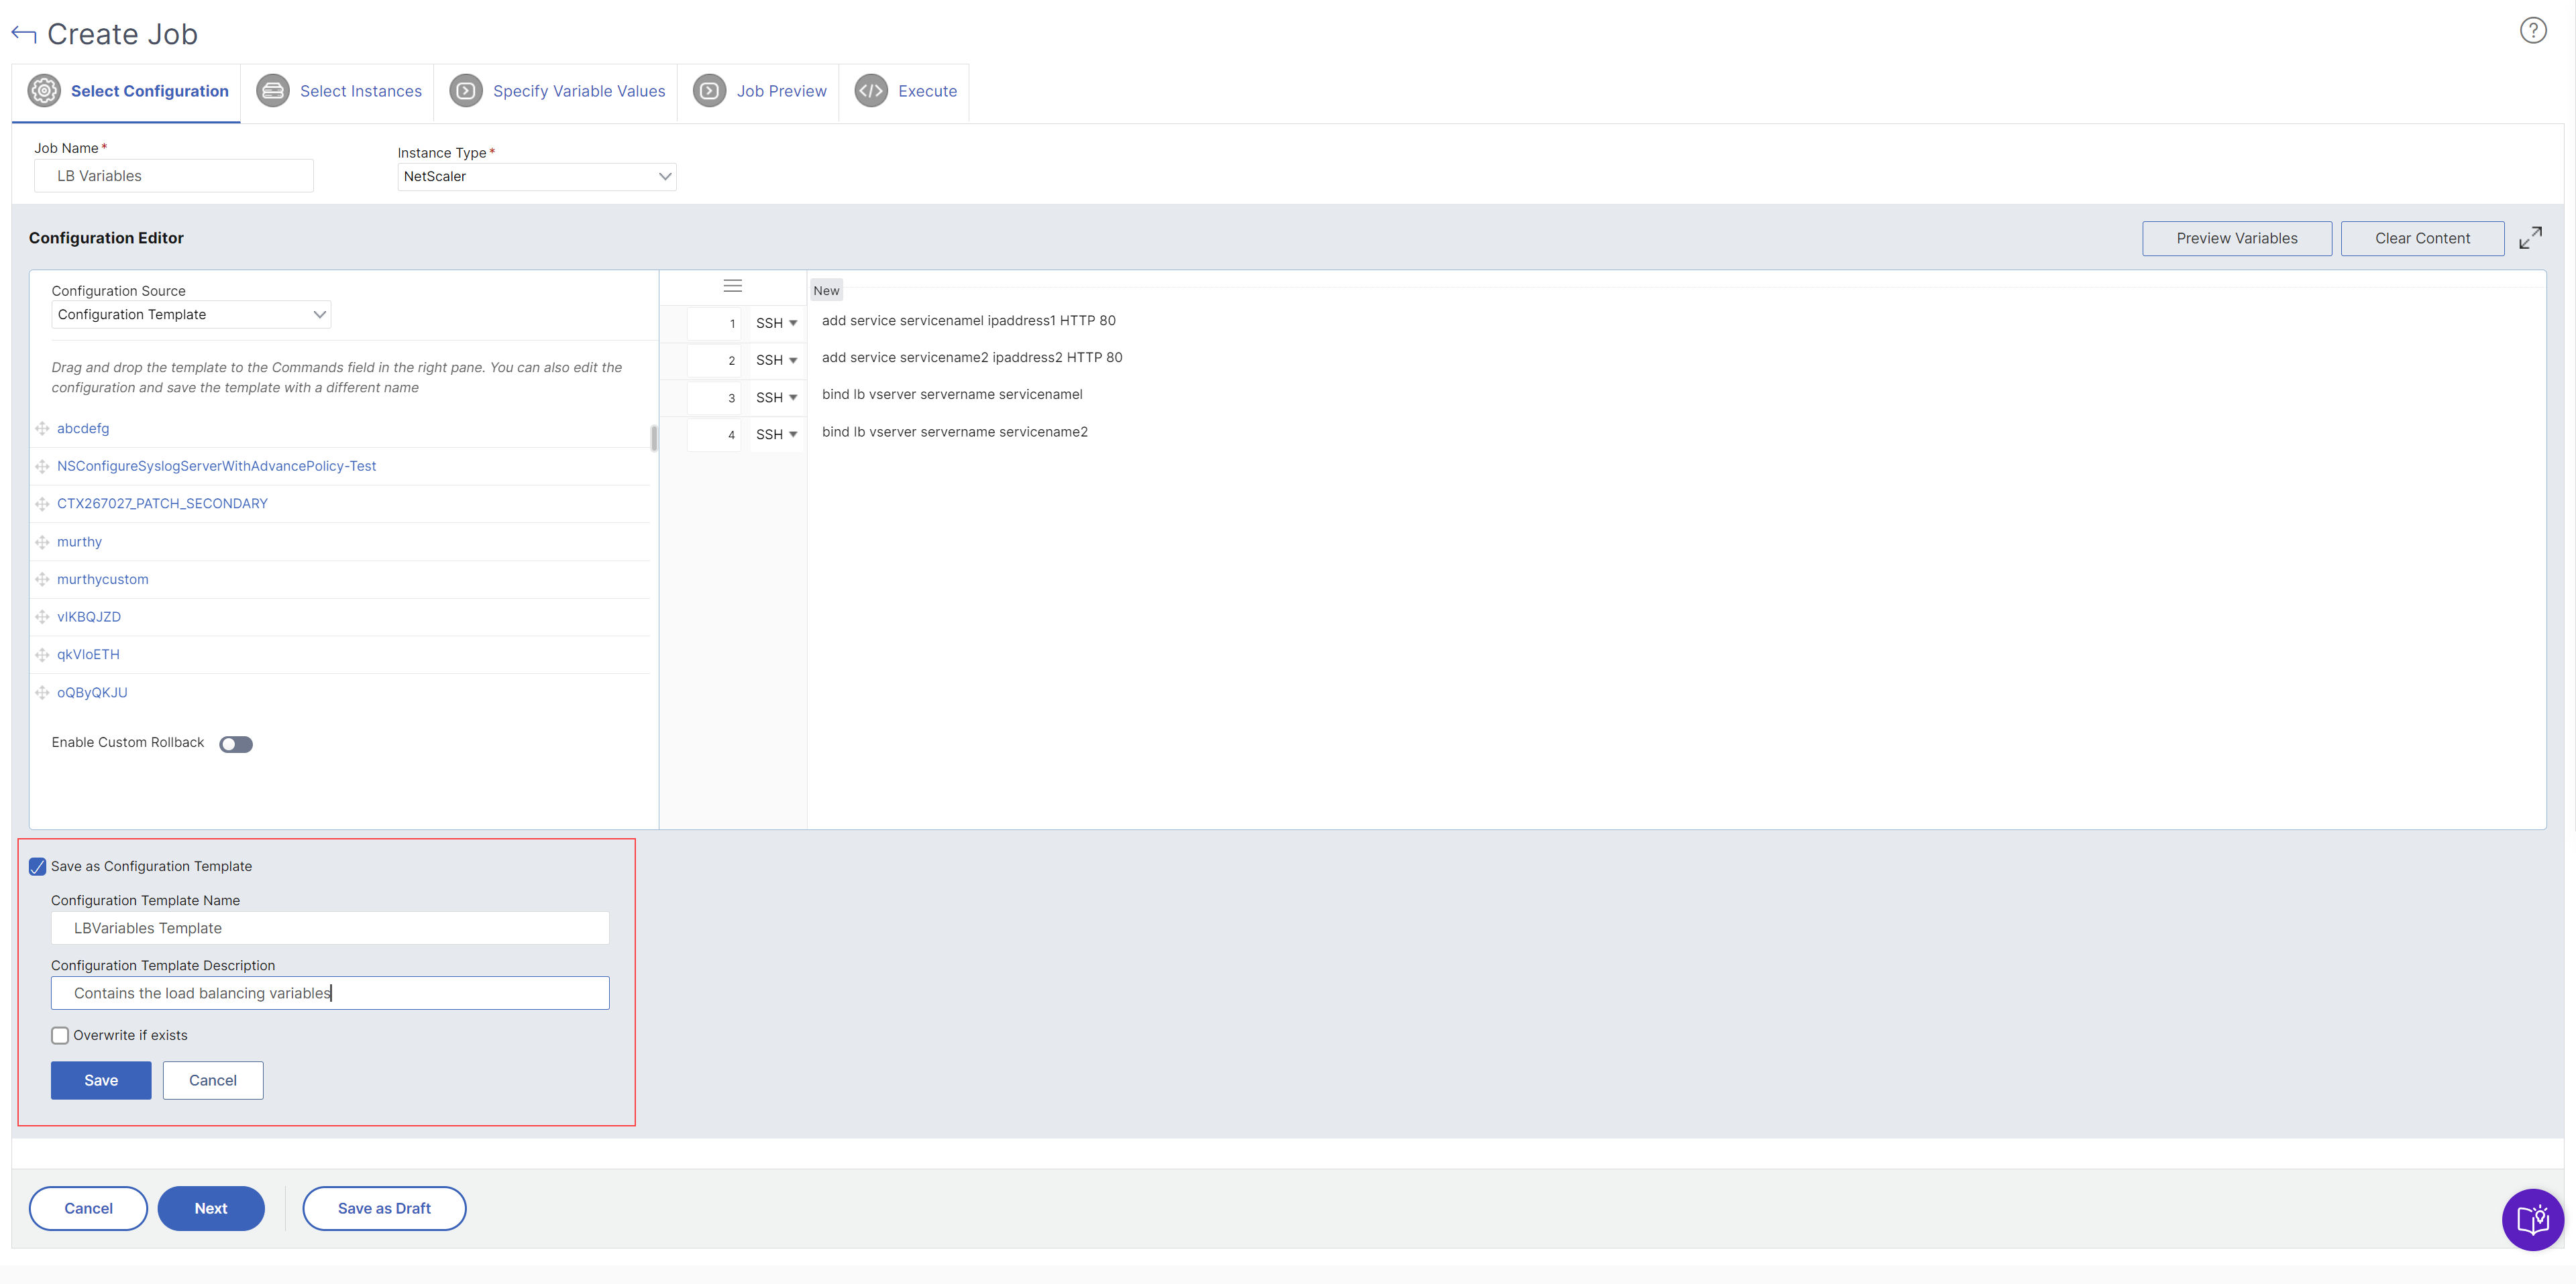The image size is (2576, 1284).
Task: Check the Overwrite if exists box
Action: [60, 1035]
